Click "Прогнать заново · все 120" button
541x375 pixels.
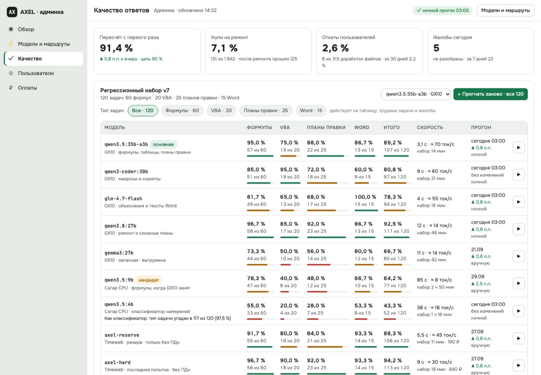click(491, 94)
